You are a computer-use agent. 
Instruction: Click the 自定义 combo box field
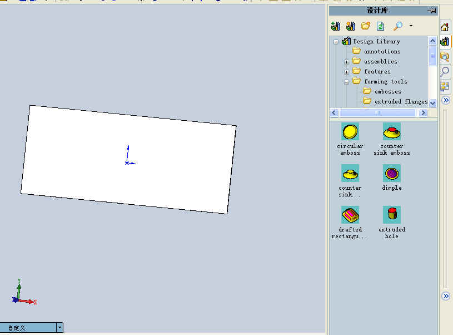(28, 328)
